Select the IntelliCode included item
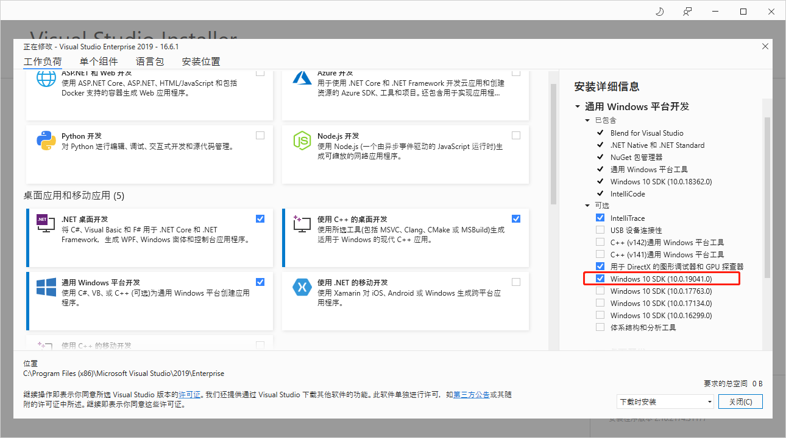Screen dimensions: 786x438 point(628,193)
